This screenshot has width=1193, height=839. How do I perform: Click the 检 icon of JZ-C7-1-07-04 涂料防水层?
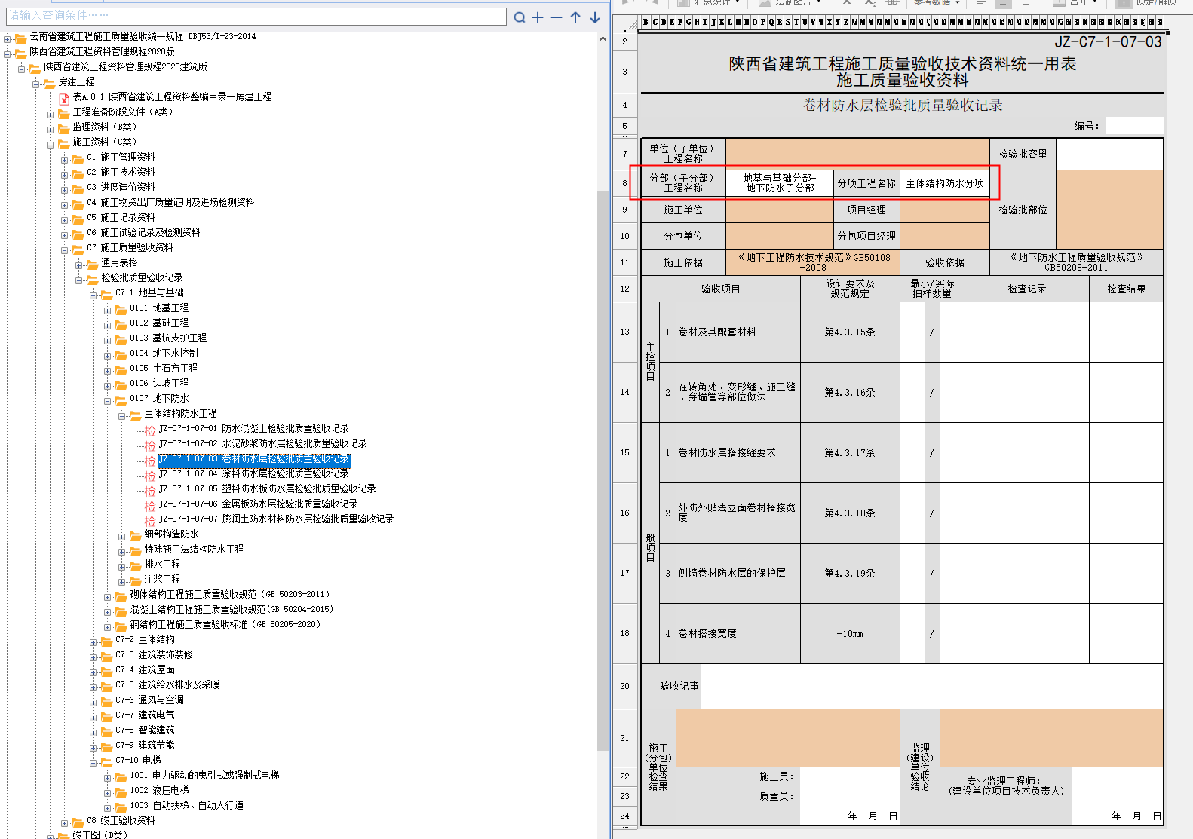pyautogui.click(x=150, y=475)
